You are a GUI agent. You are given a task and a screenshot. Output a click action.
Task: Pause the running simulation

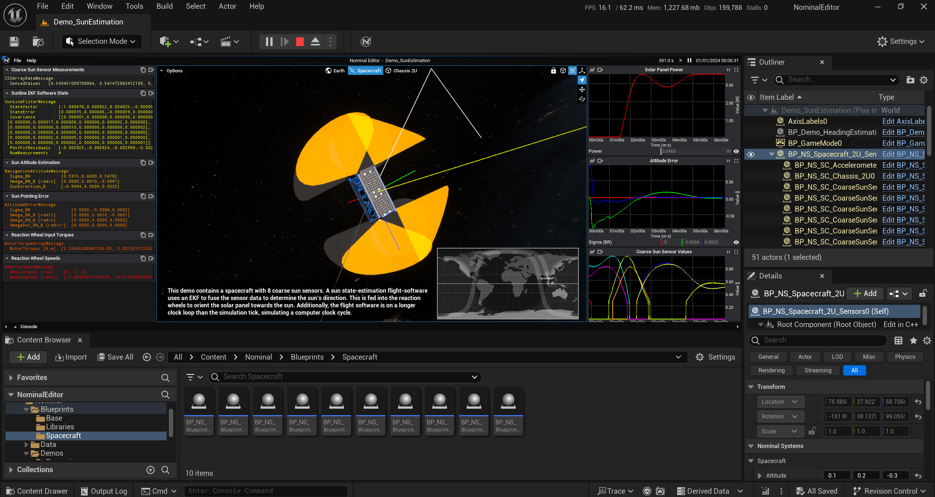pos(269,42)
